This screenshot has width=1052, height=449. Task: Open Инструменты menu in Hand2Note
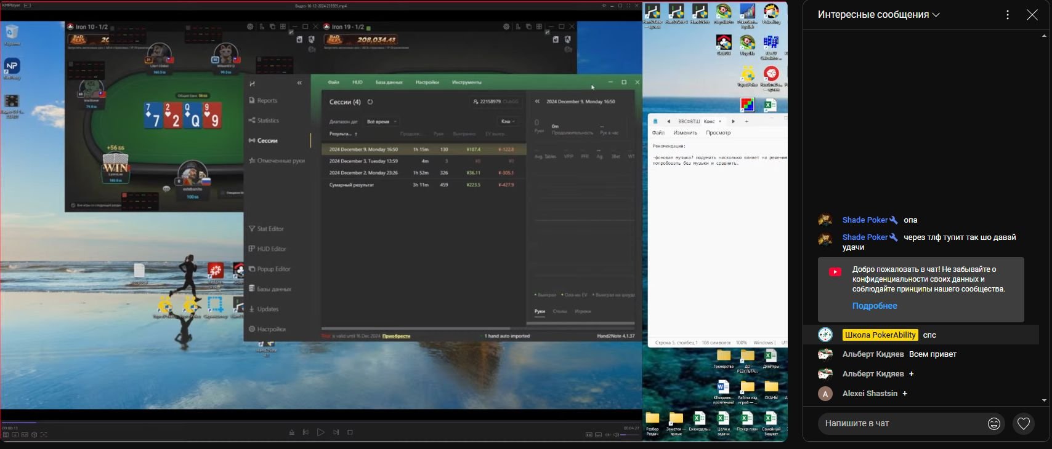(467, 82)
